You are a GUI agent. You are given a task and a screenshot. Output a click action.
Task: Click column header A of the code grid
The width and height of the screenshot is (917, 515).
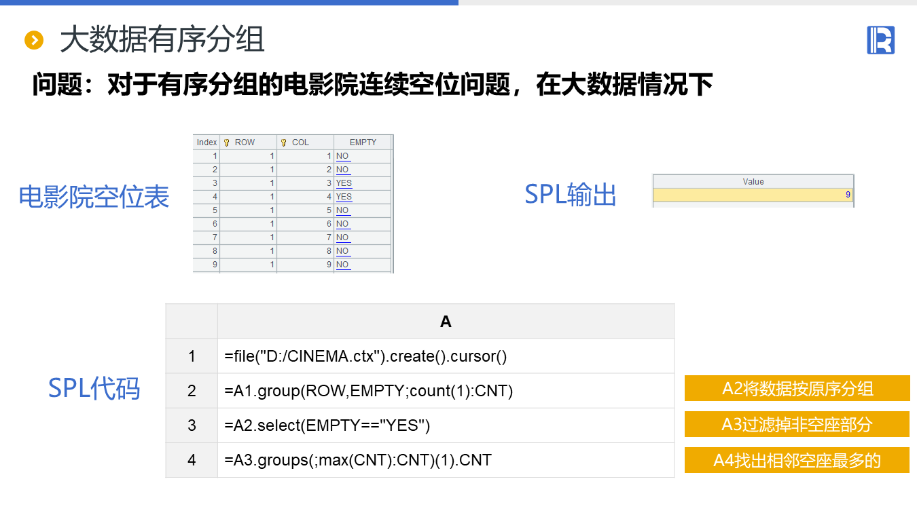[x=446, y=322]
